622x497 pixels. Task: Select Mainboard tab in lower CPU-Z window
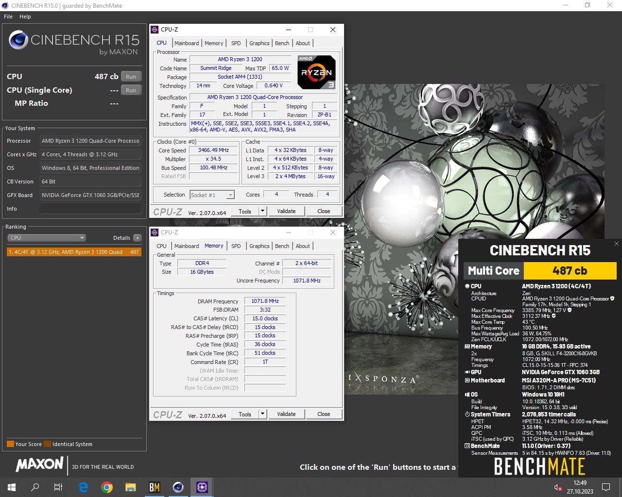[187, 246]
